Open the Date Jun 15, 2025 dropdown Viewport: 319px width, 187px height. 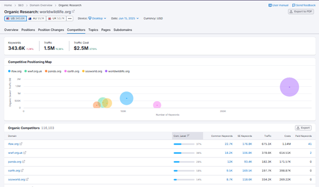(129, 18)
